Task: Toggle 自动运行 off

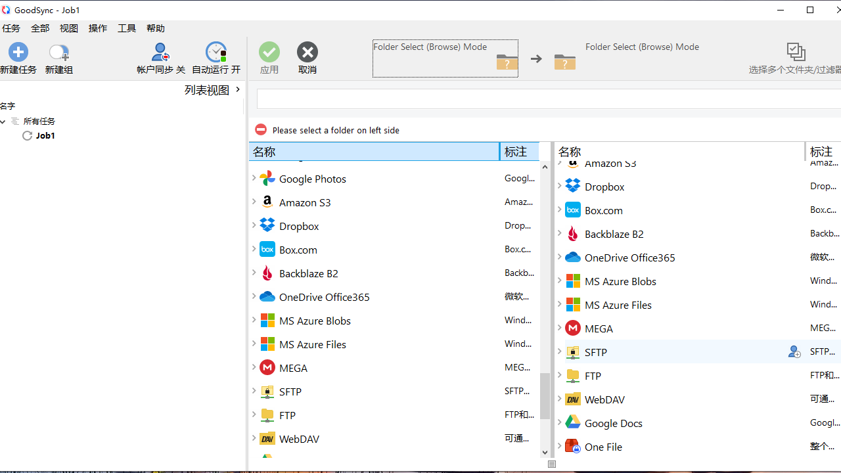Action: point(216,52)
